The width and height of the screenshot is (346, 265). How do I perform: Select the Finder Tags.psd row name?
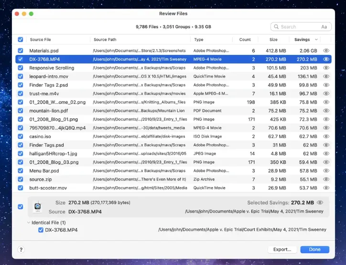click(x=46, y=145)
